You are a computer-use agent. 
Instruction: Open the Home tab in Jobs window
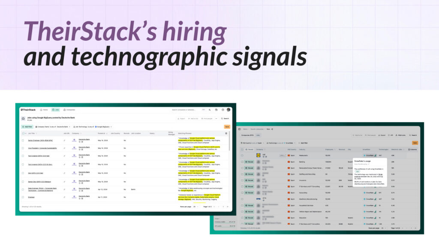pos(44,110)
